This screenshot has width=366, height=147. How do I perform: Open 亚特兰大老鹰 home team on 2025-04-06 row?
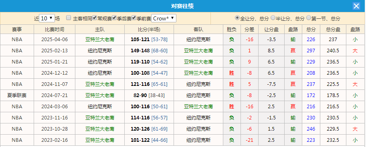pyautogui.click(x=100, y=40)
